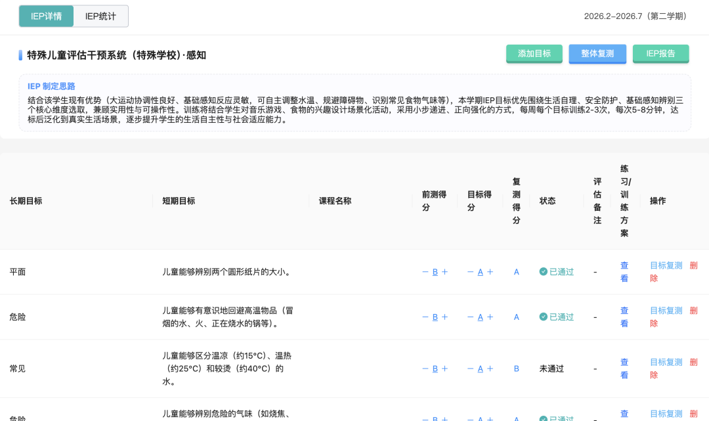Decrease 目标得分 in the 回避高温物品 row

[x=470, y=317]
